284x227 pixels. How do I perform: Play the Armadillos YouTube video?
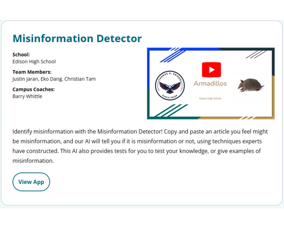coord(211,70)
